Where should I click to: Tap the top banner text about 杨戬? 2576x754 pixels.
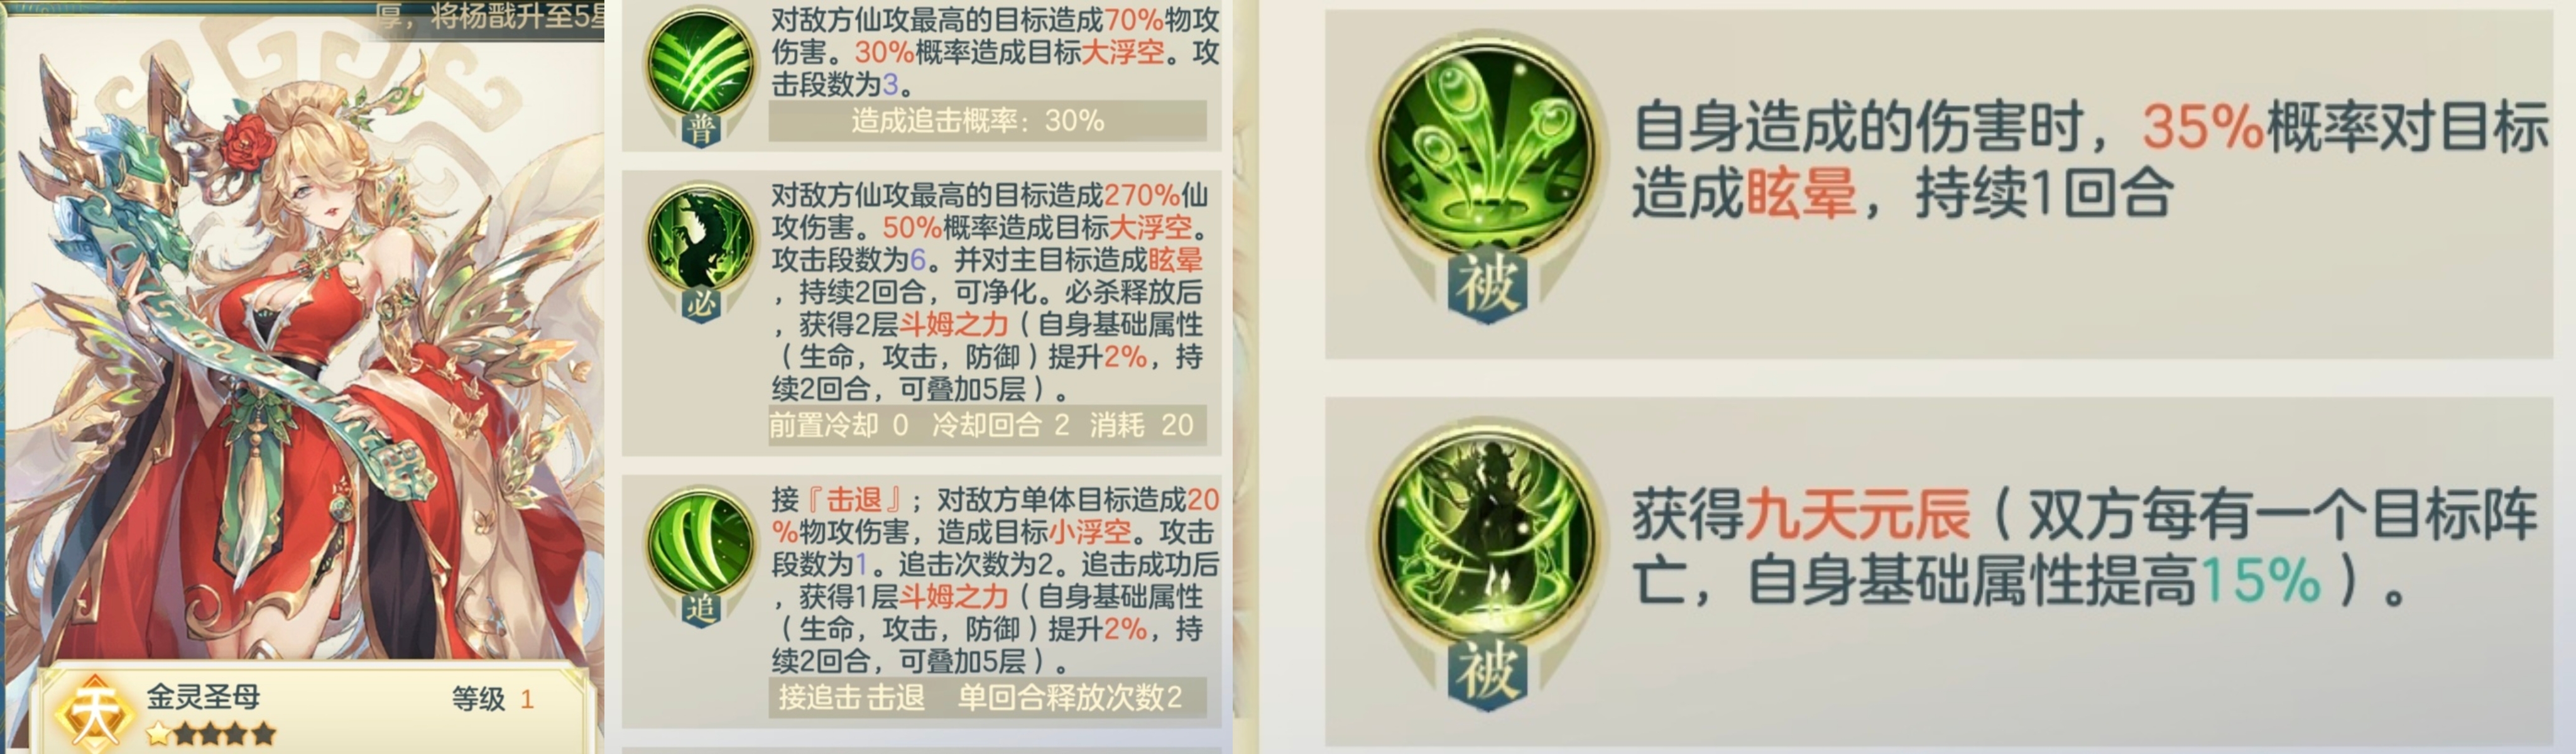tap(490, 16)
